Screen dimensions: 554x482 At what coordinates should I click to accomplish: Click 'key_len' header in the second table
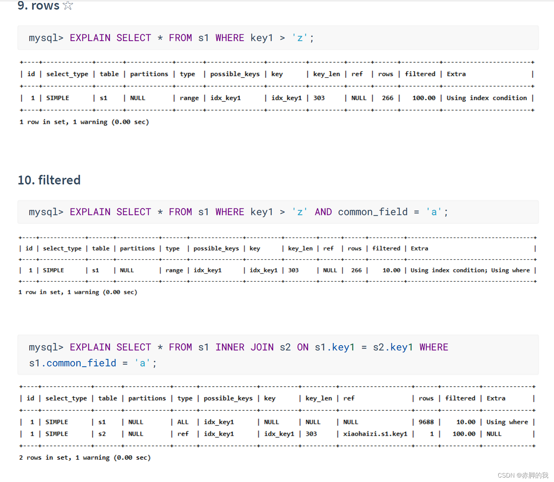tap(300, 248)
